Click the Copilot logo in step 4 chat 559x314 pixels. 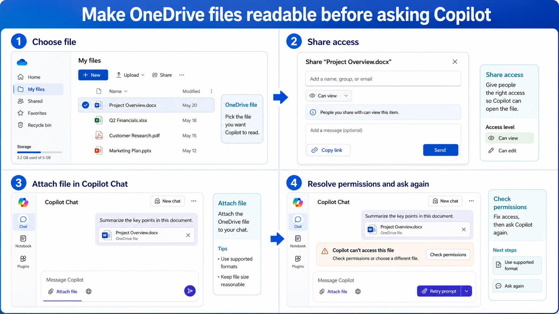pos(298,202)
